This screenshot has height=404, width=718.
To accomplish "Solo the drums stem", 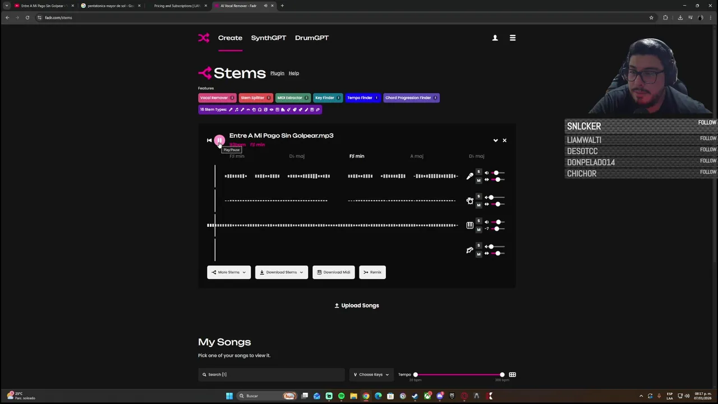I will click(478, 196).
